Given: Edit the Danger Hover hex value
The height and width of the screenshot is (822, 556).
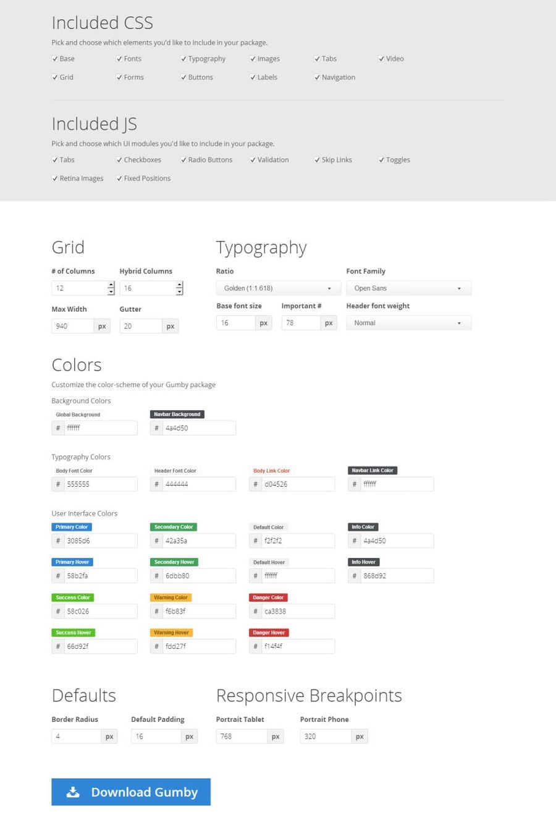Looking at the screenshot, I should pos(298,646).
